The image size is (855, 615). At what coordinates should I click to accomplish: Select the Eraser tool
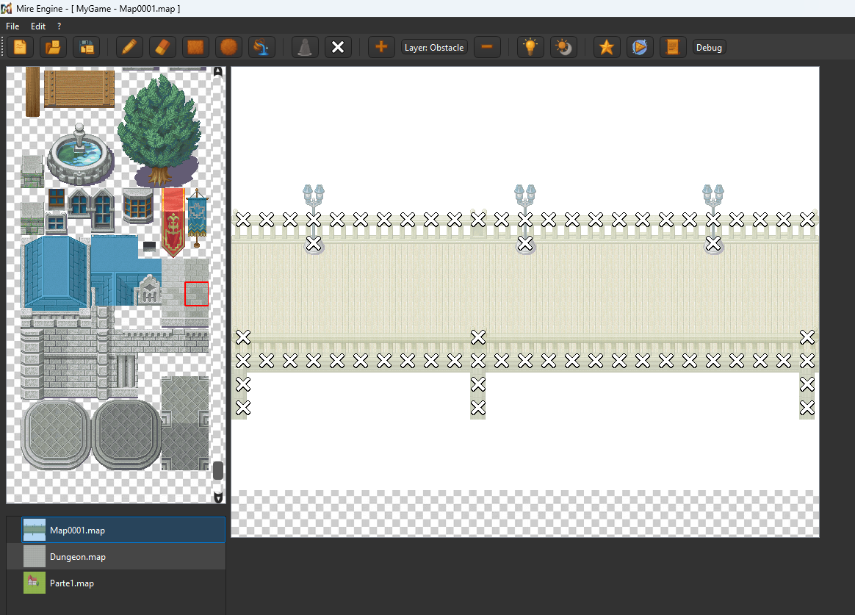pos(162,48)
